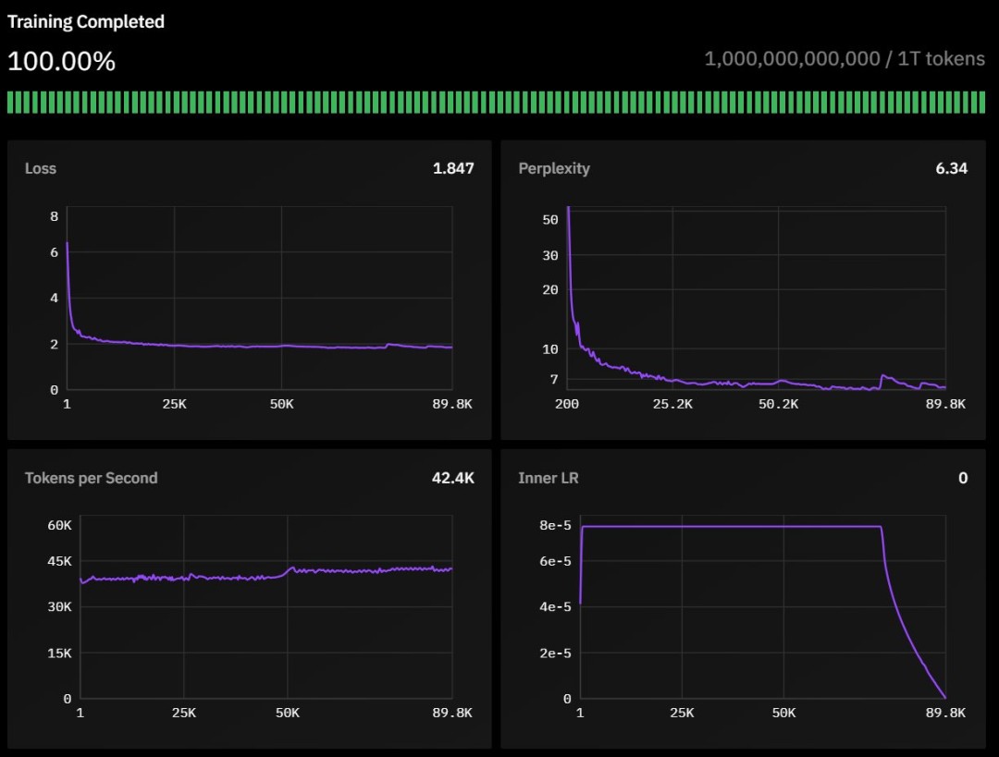
Task: Click the Tokens per Second title
Action: (x=91, y=478)
